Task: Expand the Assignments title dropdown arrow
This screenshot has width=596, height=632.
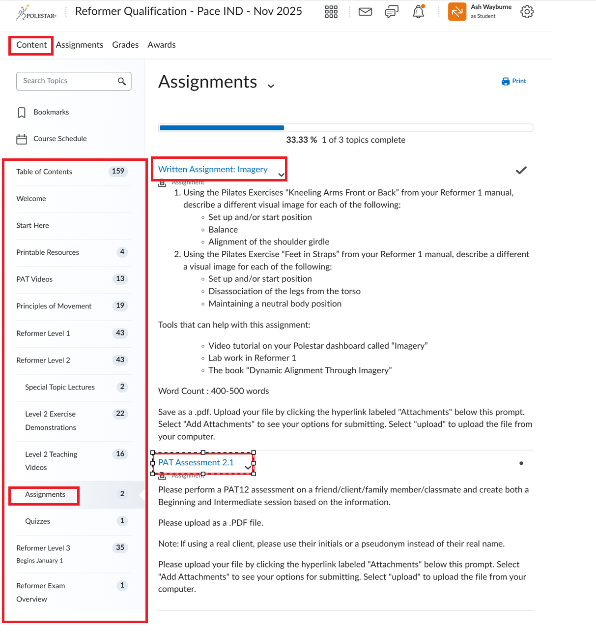Action: click(271, 86)
